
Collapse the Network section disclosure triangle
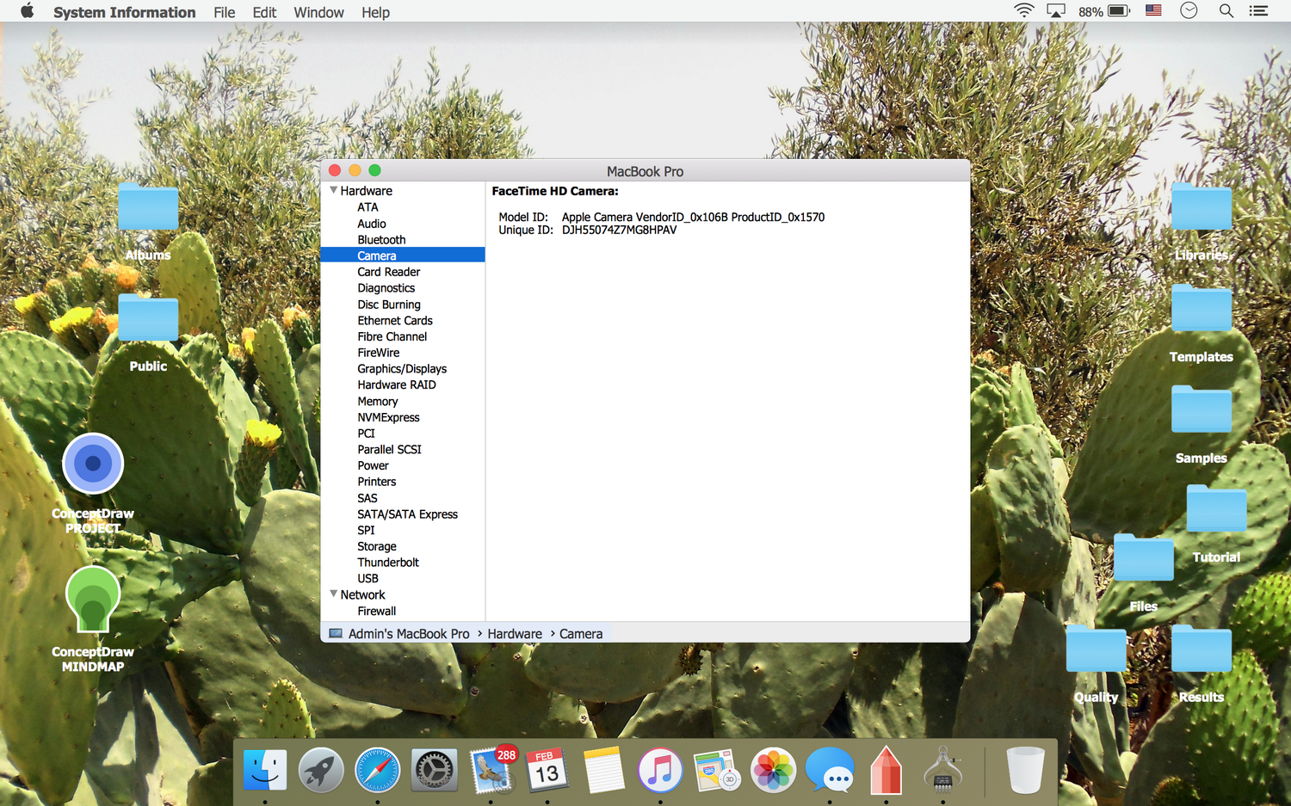tap(334, 594)
